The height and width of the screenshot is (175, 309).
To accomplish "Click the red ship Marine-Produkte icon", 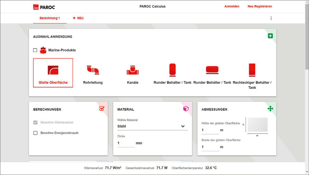I will pos(43,50).
